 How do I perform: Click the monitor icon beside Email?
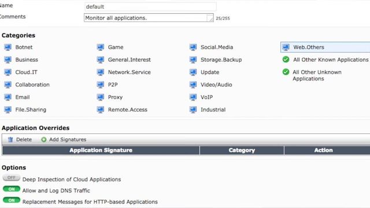[8, 97]
